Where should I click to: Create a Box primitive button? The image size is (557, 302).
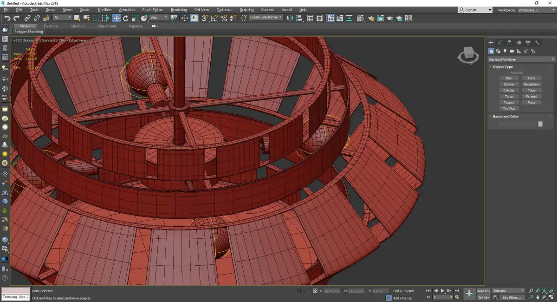[x=509, y=78]
